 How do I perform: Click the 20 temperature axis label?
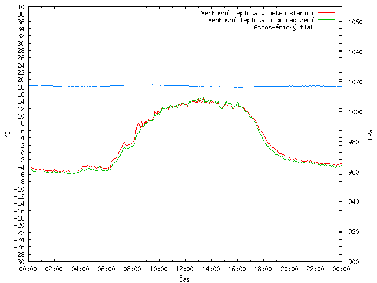(21, 80)
